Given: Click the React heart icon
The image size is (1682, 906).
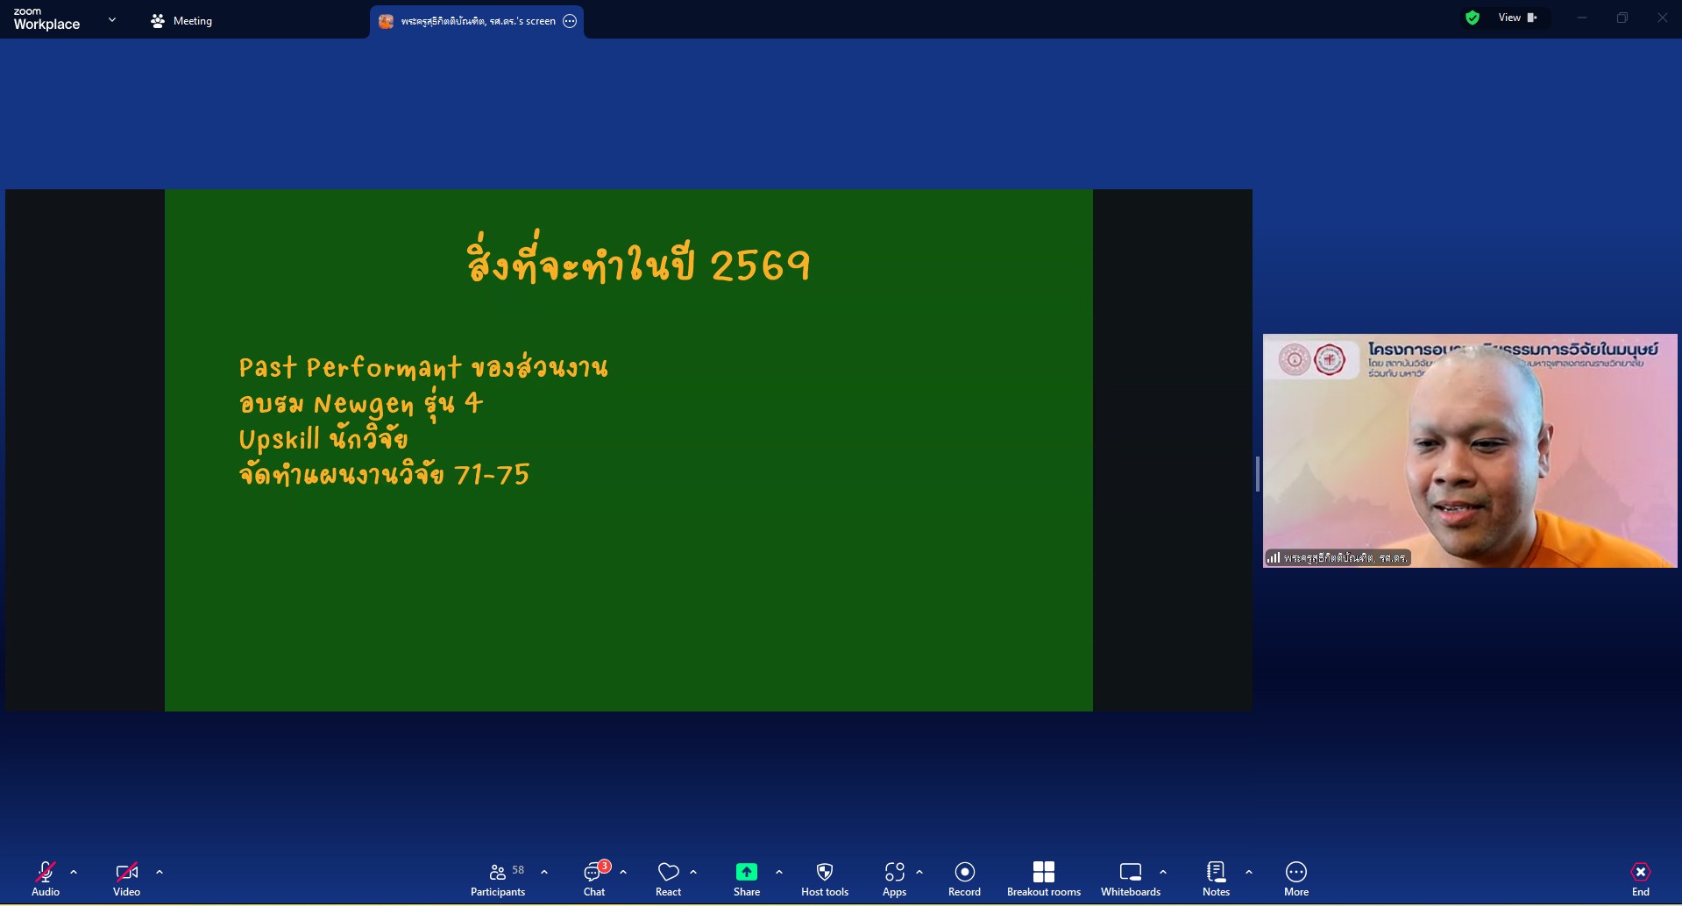Looking at the screenshot, I should 668,872.
